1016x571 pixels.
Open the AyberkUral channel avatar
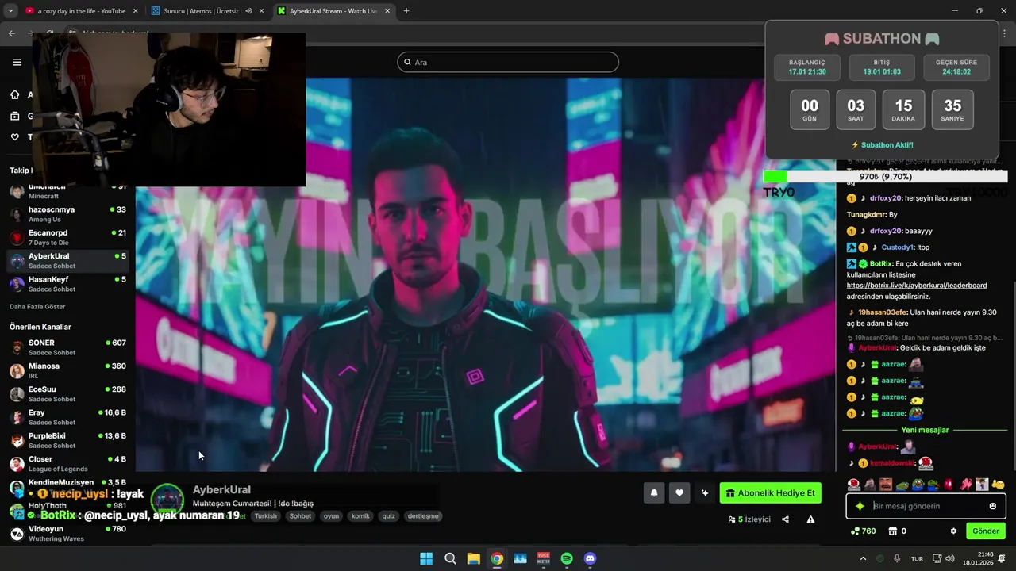pos(167,500)
